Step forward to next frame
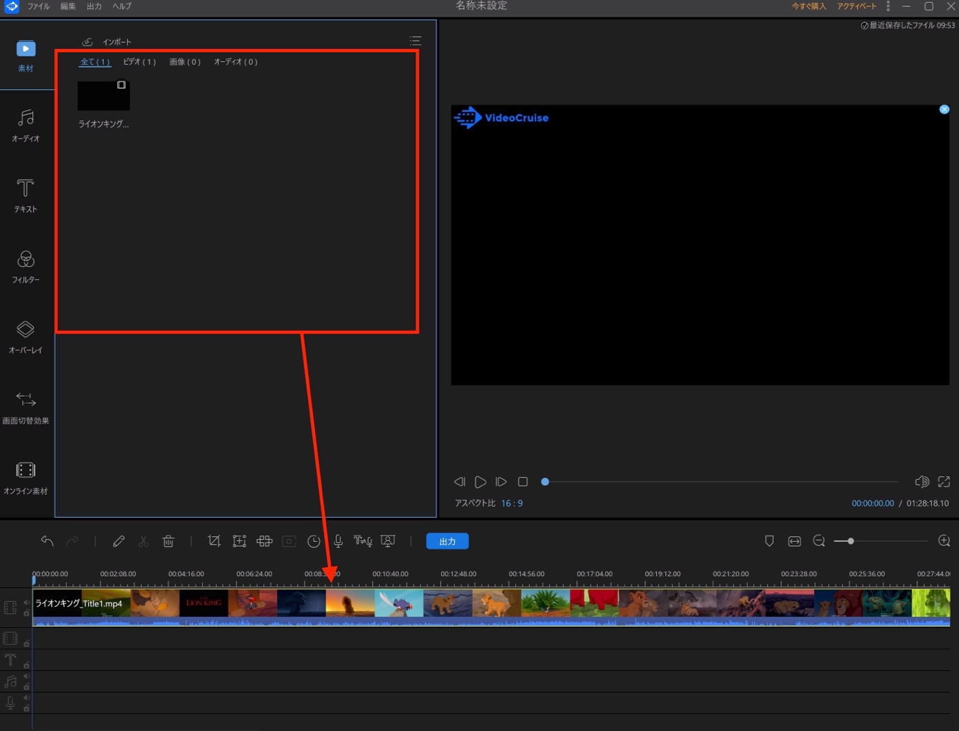 click(502, 482)
